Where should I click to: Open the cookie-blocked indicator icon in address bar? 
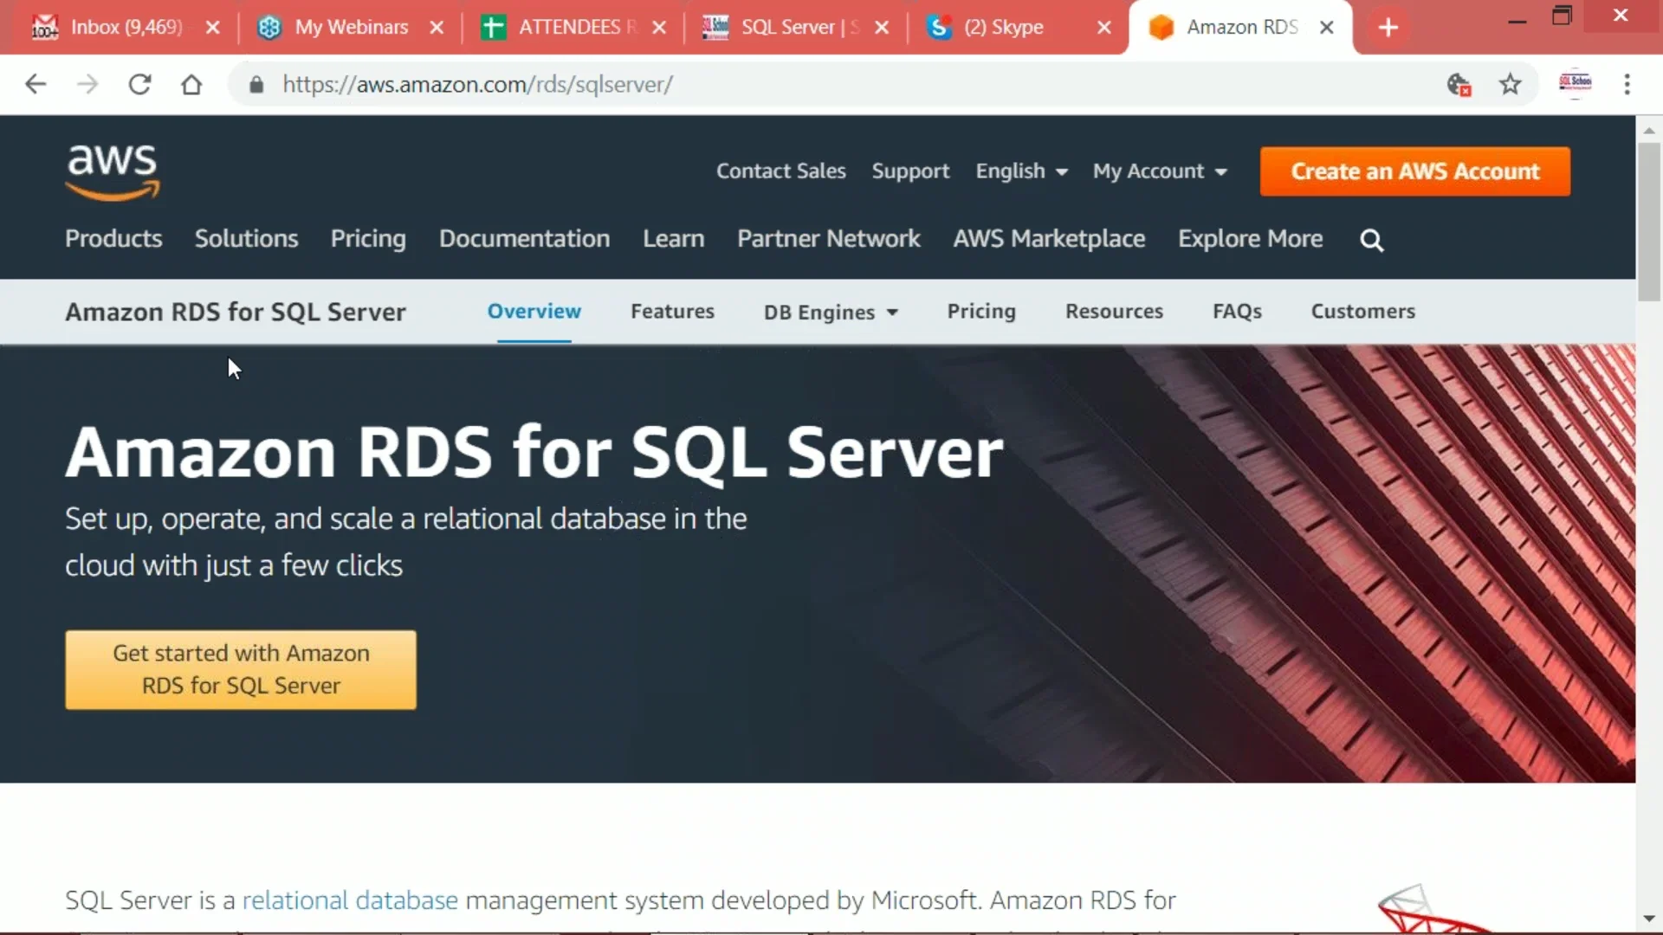click(1459, 84)
